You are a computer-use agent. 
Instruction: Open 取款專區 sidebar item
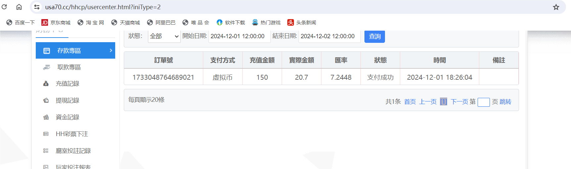click(69, 67)
